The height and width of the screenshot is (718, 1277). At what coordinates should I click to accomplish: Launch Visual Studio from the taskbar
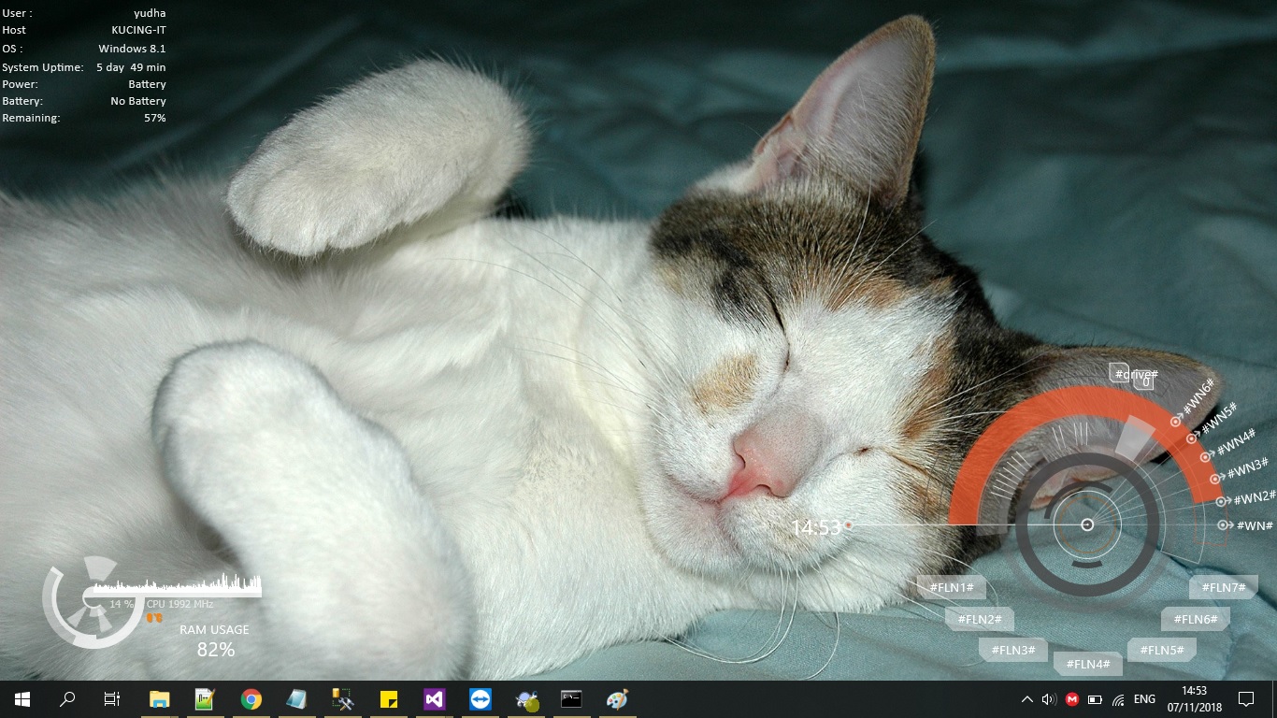[x=434, y=698]
